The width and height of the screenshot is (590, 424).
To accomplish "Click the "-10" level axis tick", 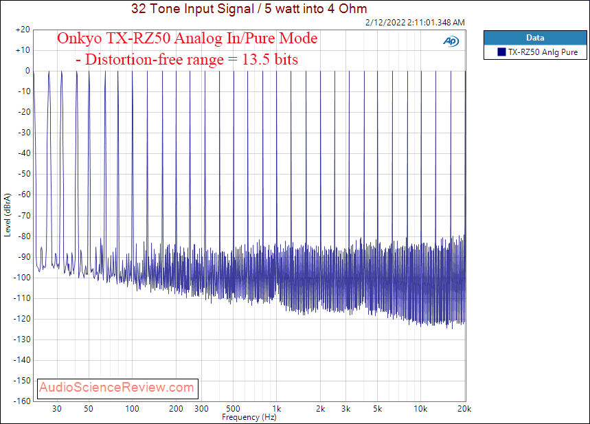I will [x=24, y=91].
